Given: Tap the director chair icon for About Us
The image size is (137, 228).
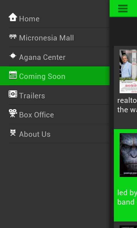Looking at the screenshot, I should pos(13,133).
